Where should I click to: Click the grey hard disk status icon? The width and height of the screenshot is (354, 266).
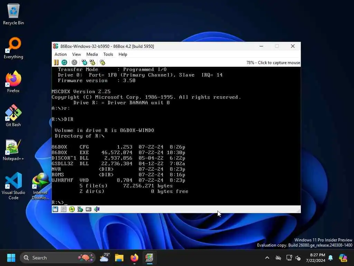88,209
